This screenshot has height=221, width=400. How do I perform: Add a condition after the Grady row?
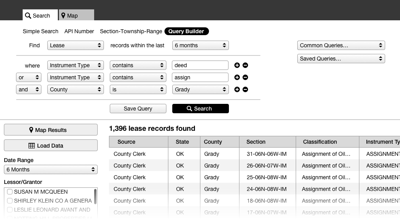[x=237, y=89]
